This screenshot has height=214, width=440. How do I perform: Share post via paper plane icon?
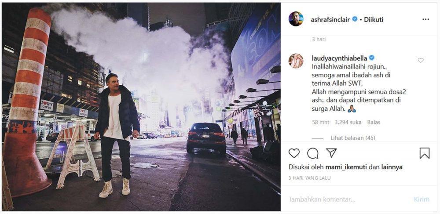point(331,153)
